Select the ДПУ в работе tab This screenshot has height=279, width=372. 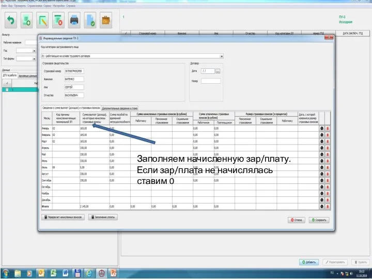[x=10, y=75]
